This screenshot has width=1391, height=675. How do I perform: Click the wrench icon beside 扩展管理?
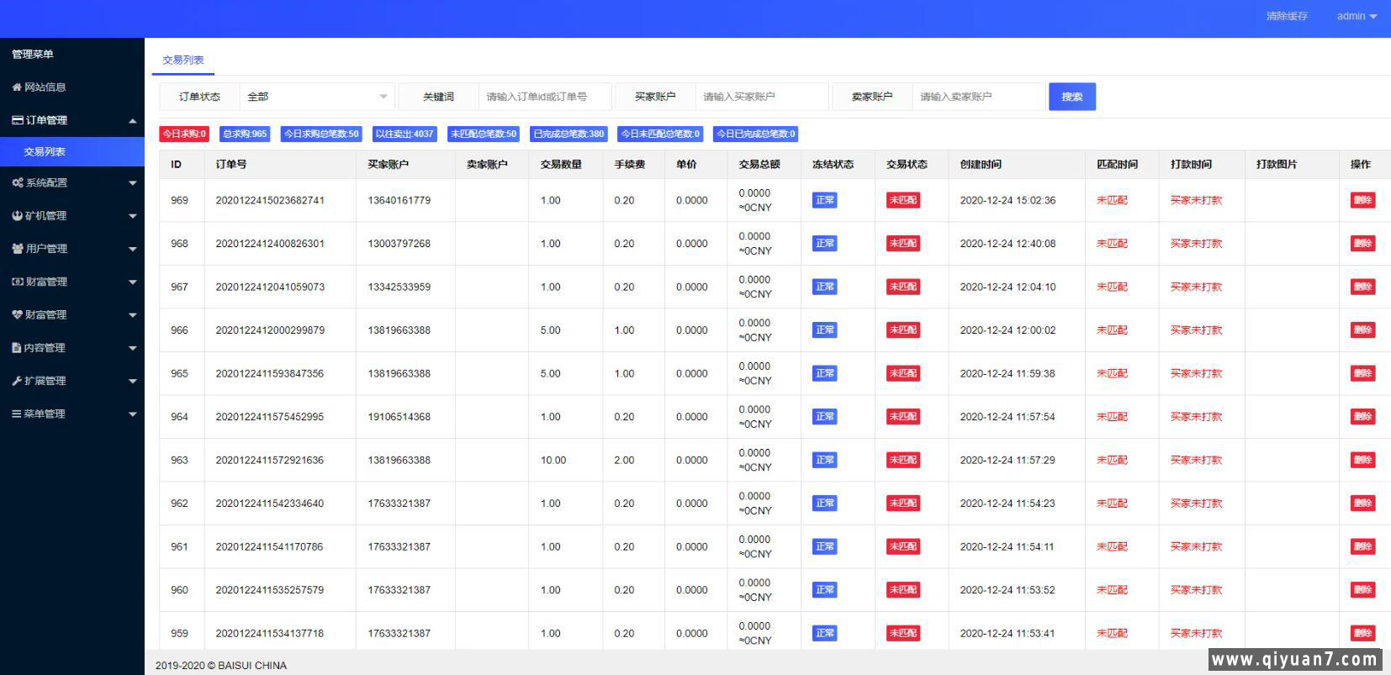[x=17, y=381]
